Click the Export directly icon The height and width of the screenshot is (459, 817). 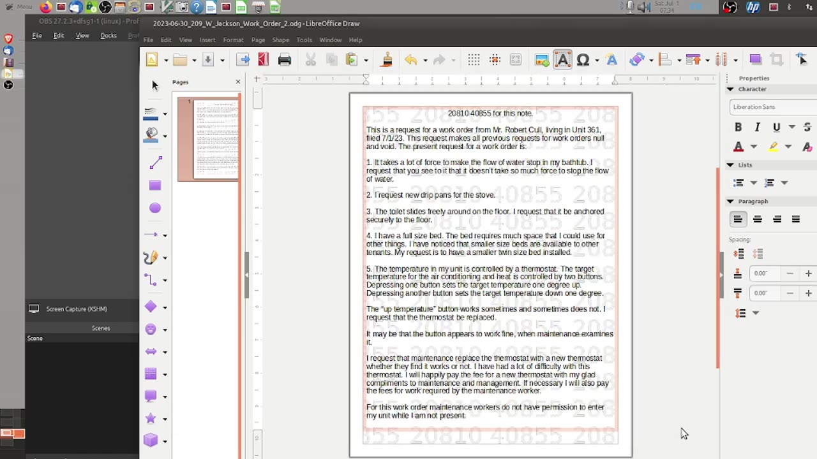(243, 60)
